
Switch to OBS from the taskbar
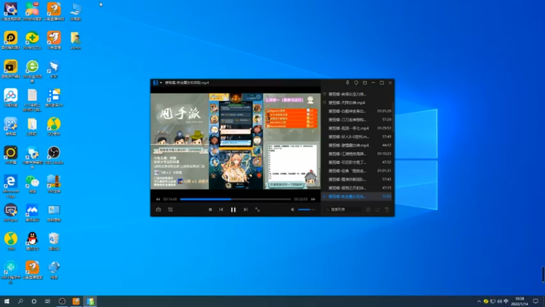pos(62,302)
